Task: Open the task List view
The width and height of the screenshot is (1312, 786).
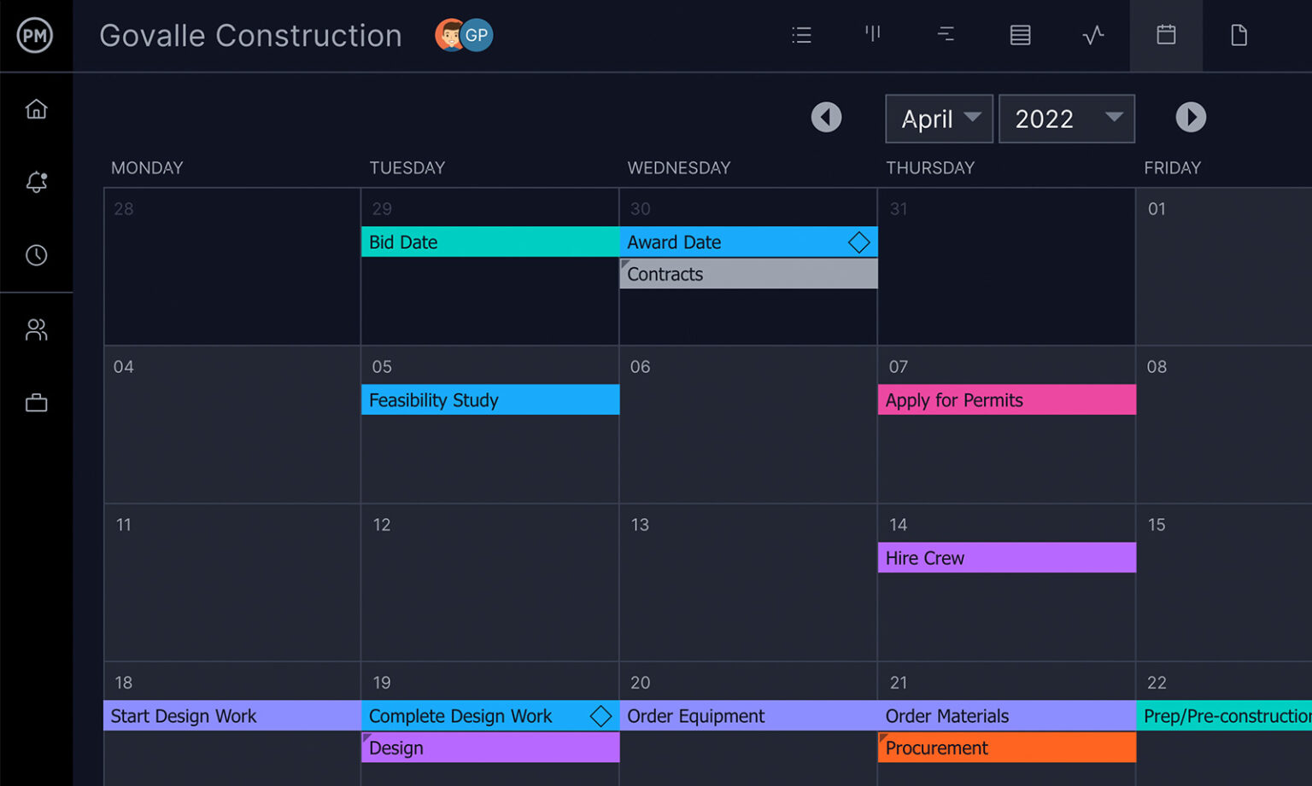Action: pos(801,35)
